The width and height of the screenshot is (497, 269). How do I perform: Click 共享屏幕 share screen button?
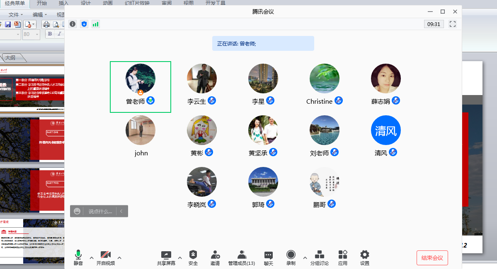pyautogui.click(x=166, y=255)
